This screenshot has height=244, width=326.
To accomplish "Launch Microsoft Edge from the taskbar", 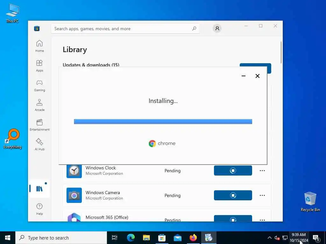I will pos(131,238).
